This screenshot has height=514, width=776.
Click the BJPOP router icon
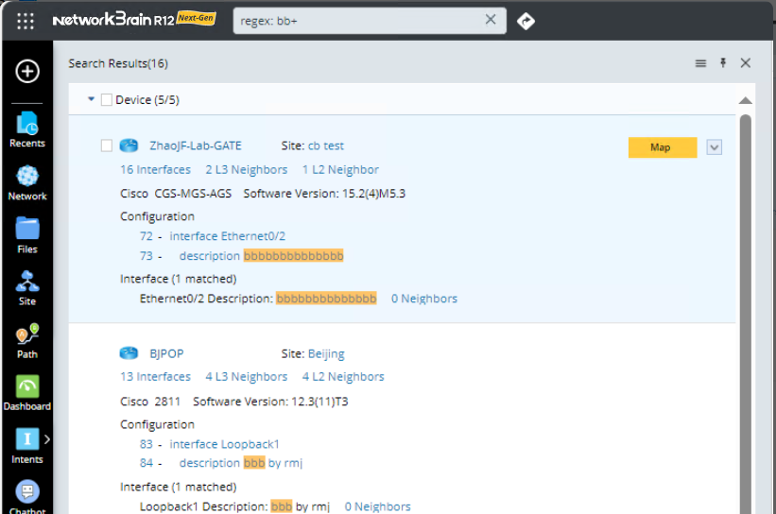(129, 353)
